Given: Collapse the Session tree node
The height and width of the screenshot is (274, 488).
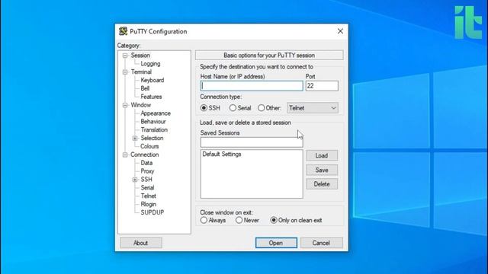Looking at the screenshot, I should pyautogui.click(x=125, y=56).
